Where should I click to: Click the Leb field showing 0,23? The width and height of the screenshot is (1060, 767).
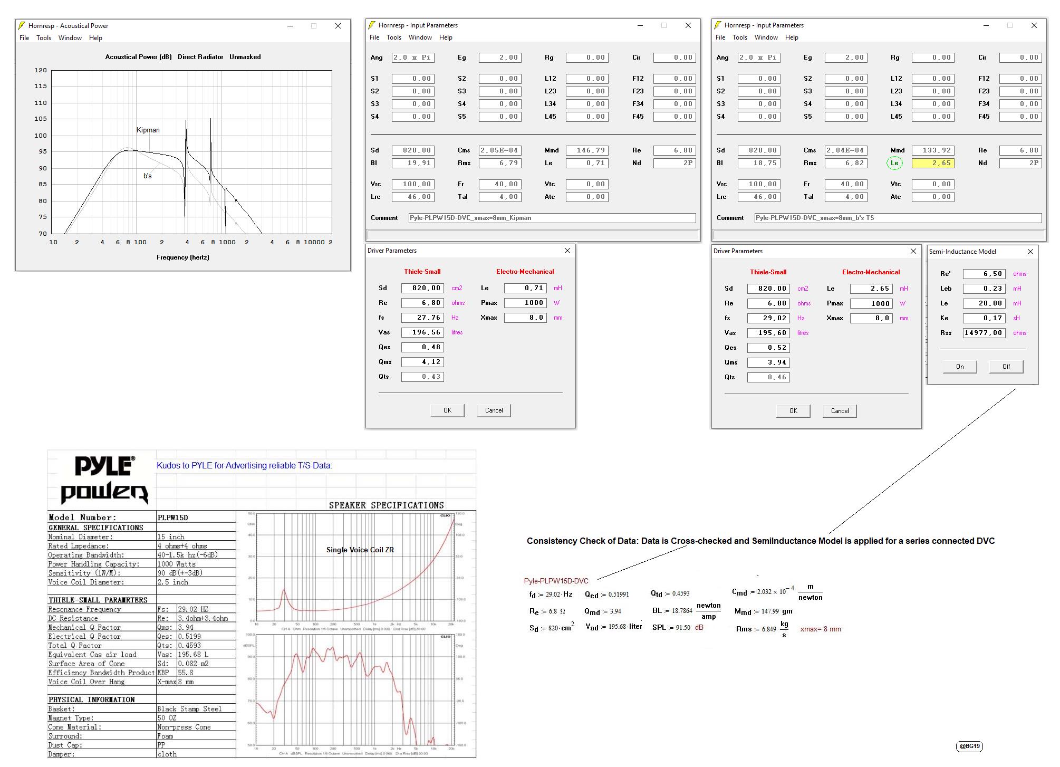tap(984, 289)
